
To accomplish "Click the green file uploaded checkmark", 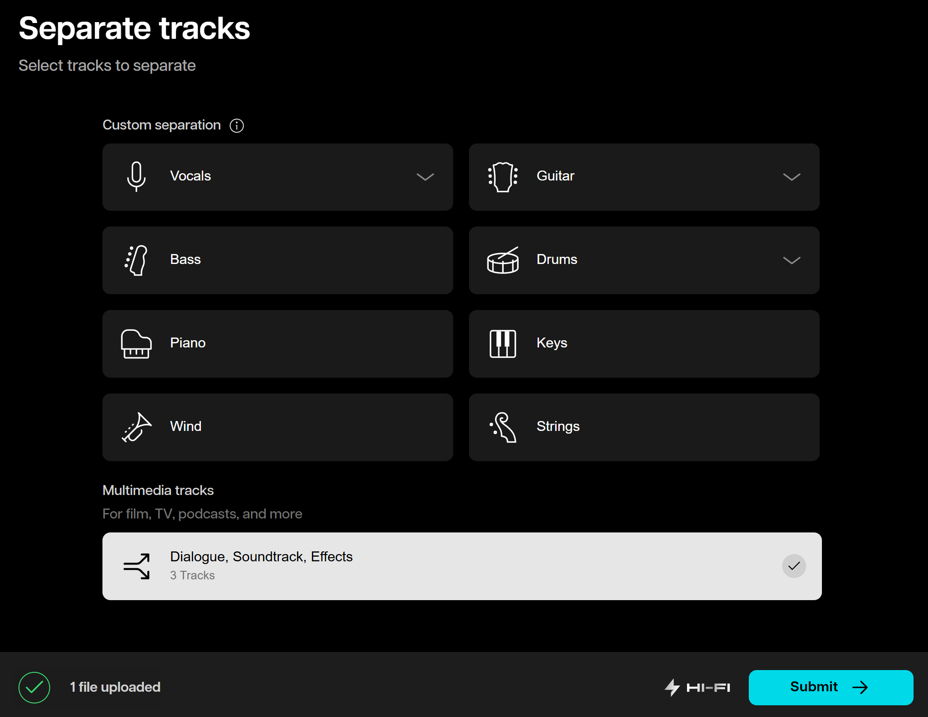I will pos(34,687).
